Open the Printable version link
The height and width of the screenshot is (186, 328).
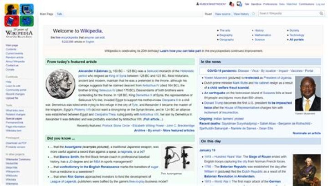click(x=15, y=147)
